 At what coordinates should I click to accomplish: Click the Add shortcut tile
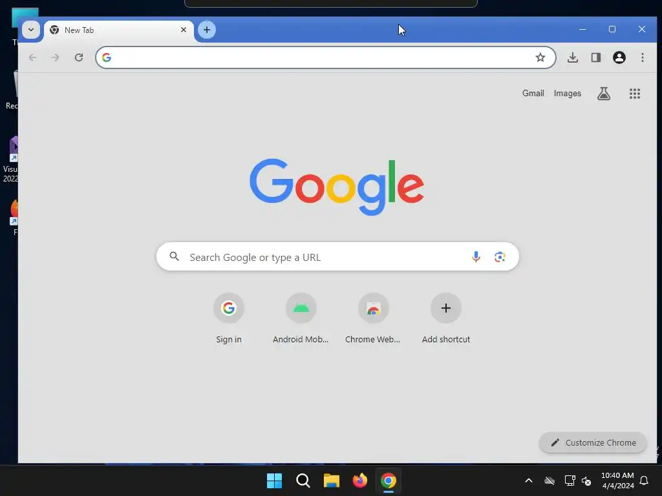[446, 318]
